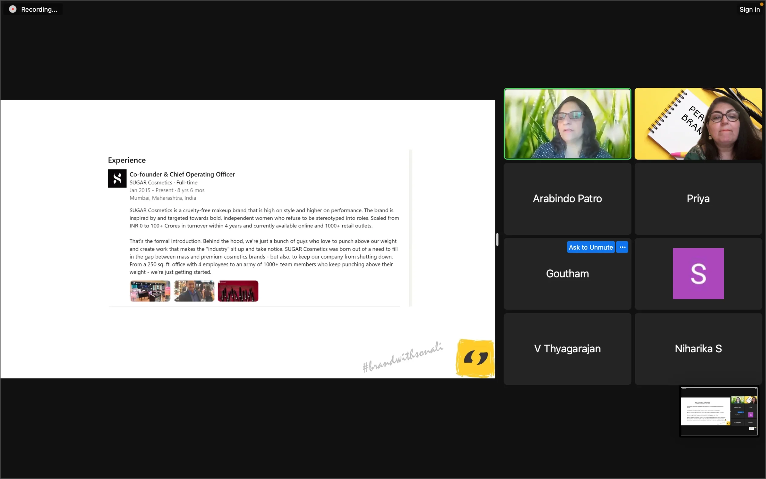Click the slide's vertical scrollbar
Image resolution: width=766 pixels, height=479 pixels.
pyautogui.click(x=410, y=228)
